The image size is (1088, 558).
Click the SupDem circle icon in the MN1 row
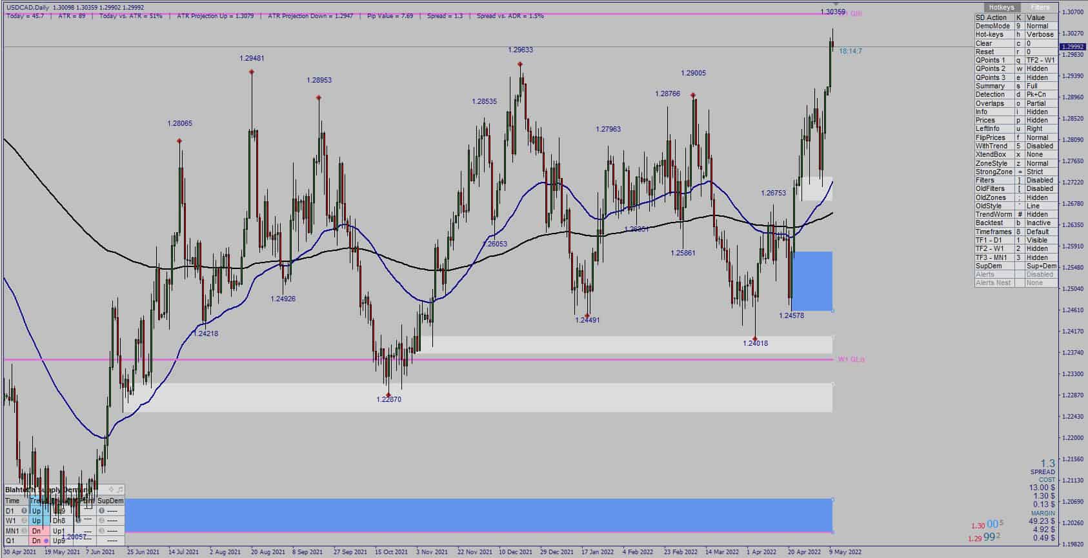(101, 530)
